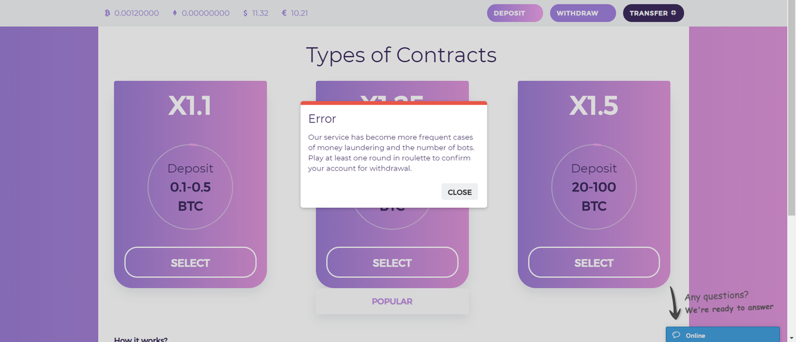The width and height of the screenshot is (796, 342).
Task: Open the Deposit page
Action: [515, 13]
